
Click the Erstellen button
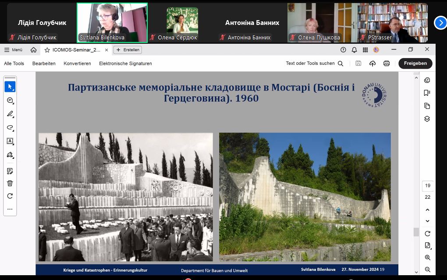(x=127, y=50)
